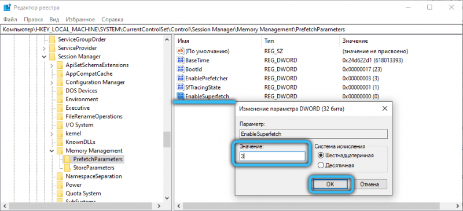The height and width of the screenshot is (211, 463).
Task: Collapse the Memory Management node
Action: coord(52,150)
